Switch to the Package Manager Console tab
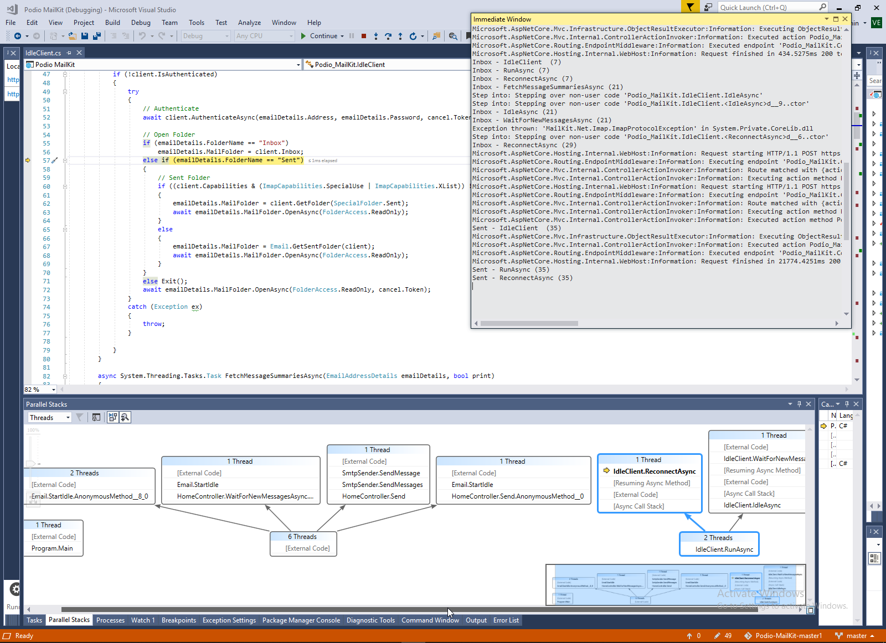 pos(301,620)
